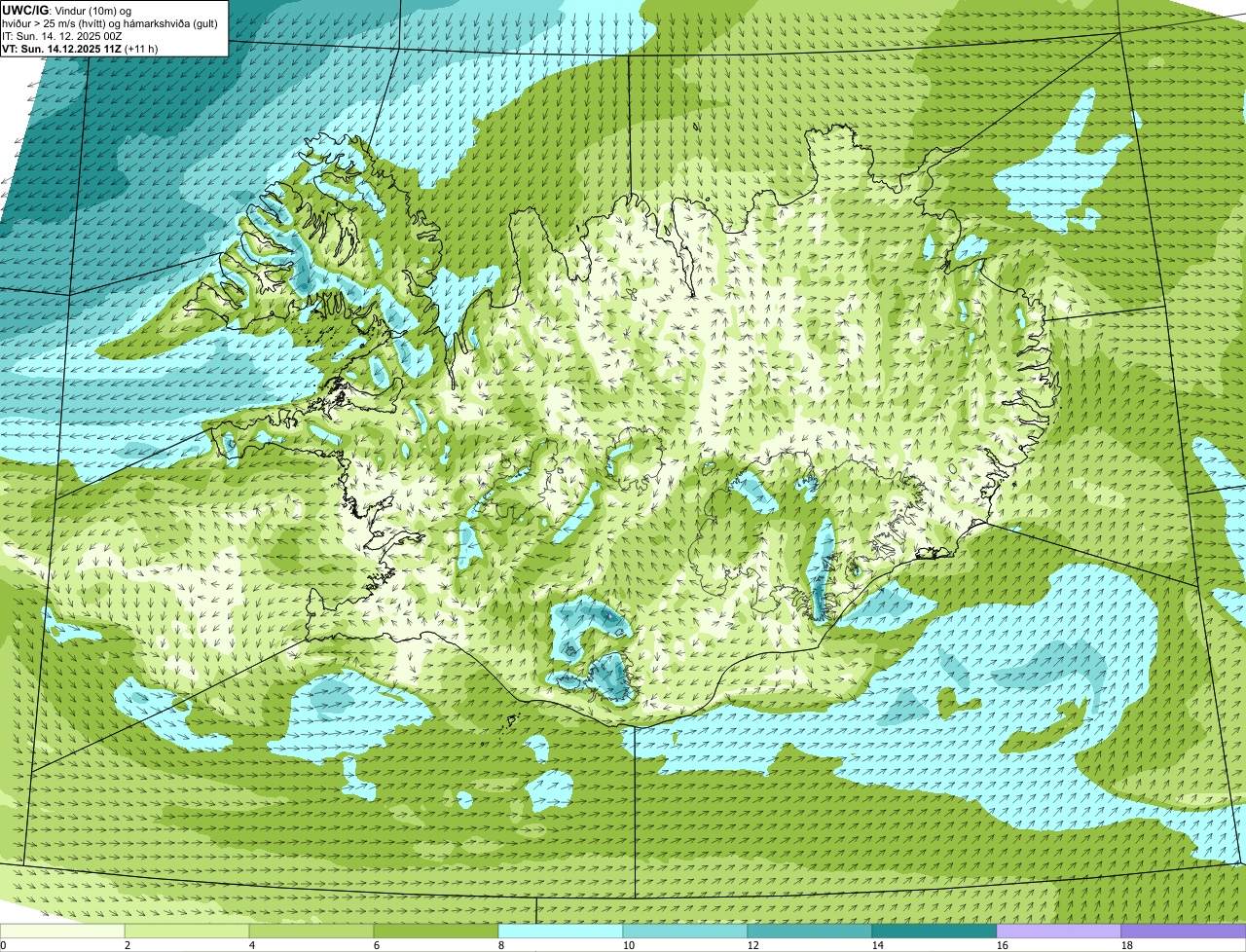This screenshot has height=952, width=1246.
Task: Click the legend scale label '2'
Action: pyautogui.click(x=128, y=945)
